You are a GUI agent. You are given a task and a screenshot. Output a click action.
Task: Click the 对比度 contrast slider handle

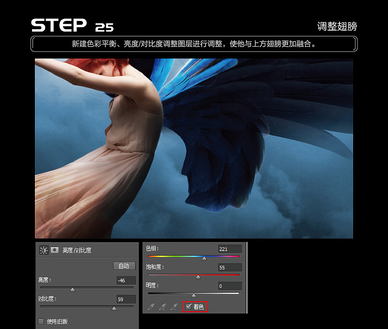pyautogui.click(x=114, y=308)
